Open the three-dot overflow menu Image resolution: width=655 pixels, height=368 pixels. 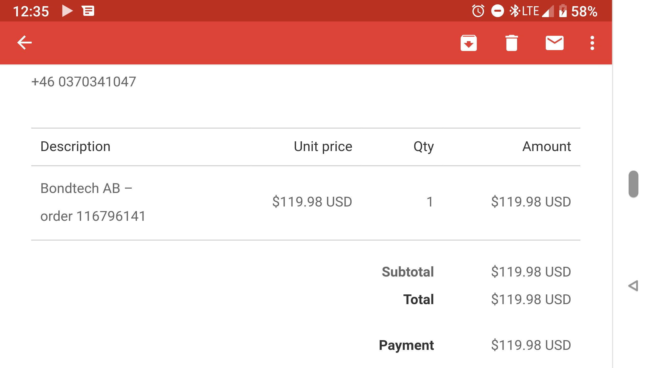point(592,43)
